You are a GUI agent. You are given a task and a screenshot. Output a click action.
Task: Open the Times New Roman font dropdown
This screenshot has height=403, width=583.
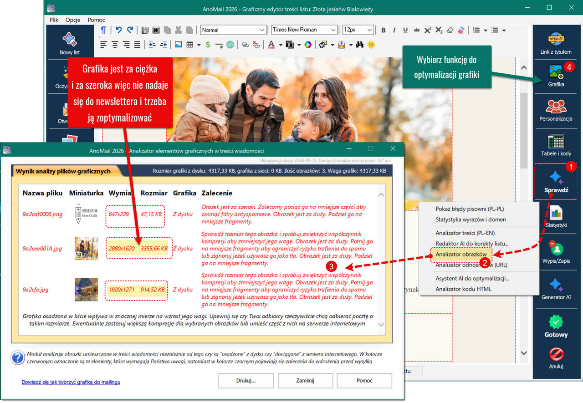pyautogui.click(x=304, y=30)
